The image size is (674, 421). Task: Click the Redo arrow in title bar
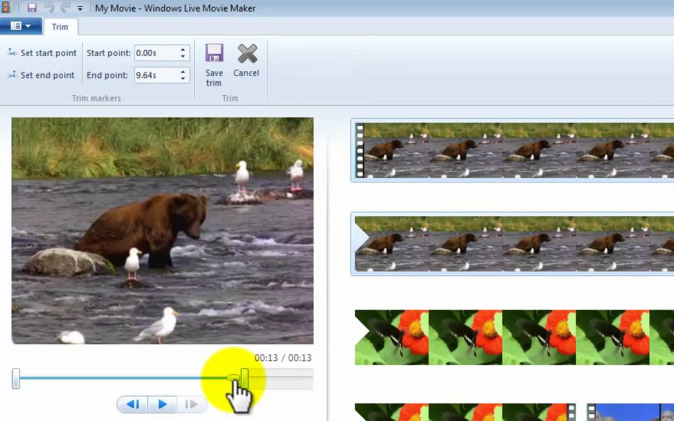tap(66, 8)
